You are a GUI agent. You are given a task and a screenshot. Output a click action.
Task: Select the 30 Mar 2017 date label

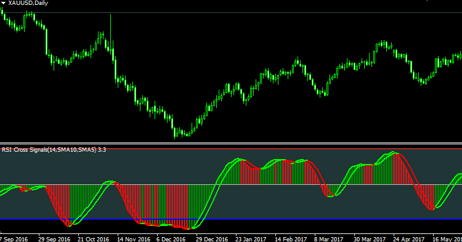[x=370, y=239]
